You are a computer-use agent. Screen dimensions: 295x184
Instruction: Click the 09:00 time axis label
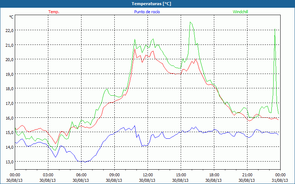pyautogui.click(x=114, y=175)
